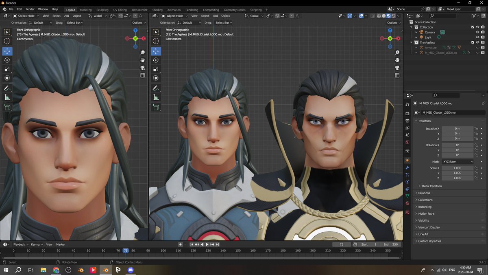Select the Scale tool
This screenshot has height=275, width=488.
coord(7,68)
